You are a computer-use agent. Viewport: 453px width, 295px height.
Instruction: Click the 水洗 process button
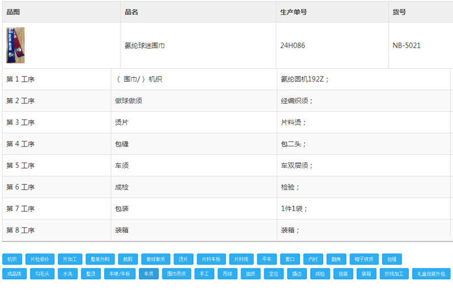click(67, 274)
